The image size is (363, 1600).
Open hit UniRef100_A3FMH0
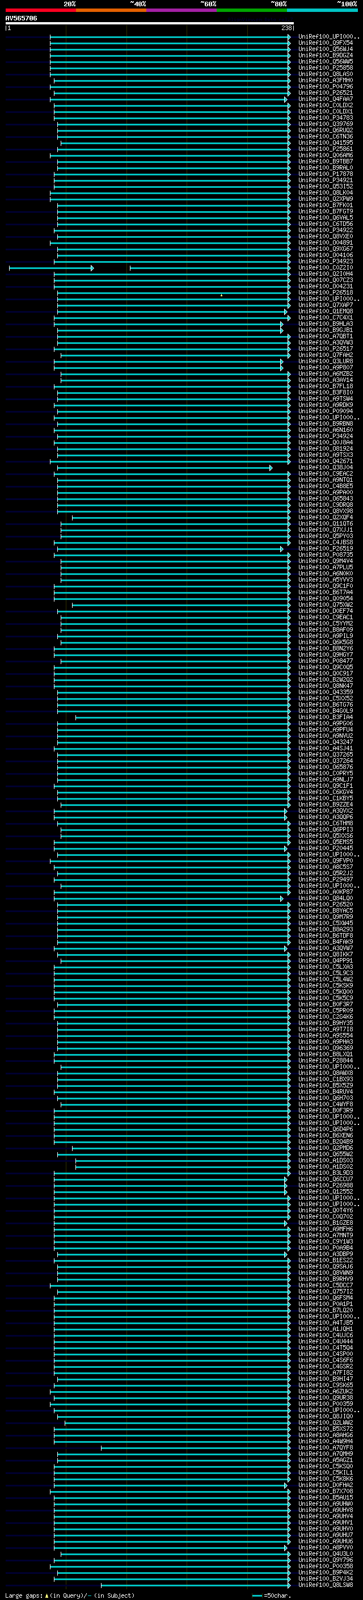click(325, 80)
